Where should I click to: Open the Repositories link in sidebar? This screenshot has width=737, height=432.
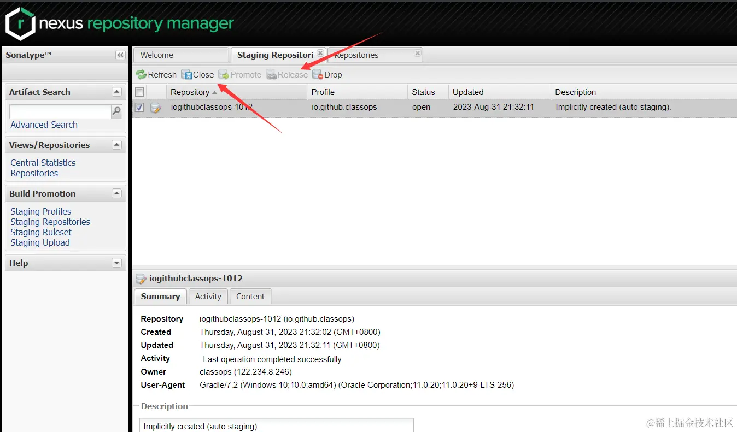34,173
